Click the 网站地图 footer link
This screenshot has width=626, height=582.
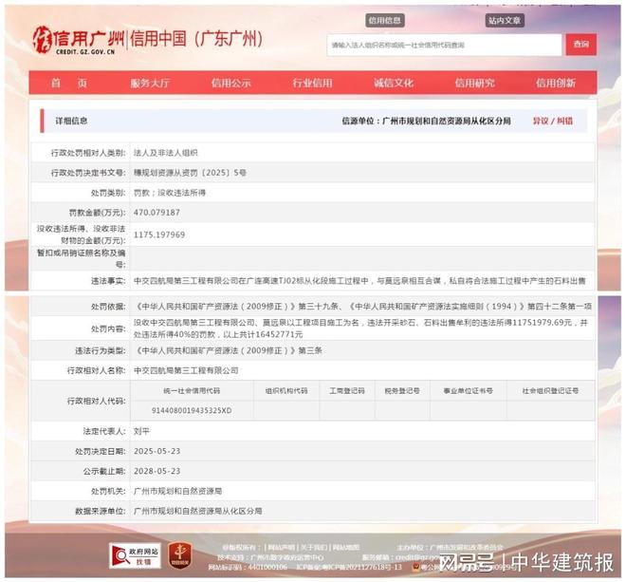(346, 547)
